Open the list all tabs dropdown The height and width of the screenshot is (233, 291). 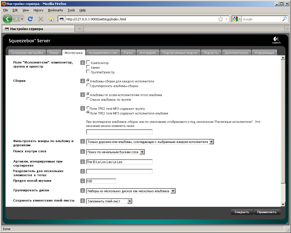click(288, 29)
